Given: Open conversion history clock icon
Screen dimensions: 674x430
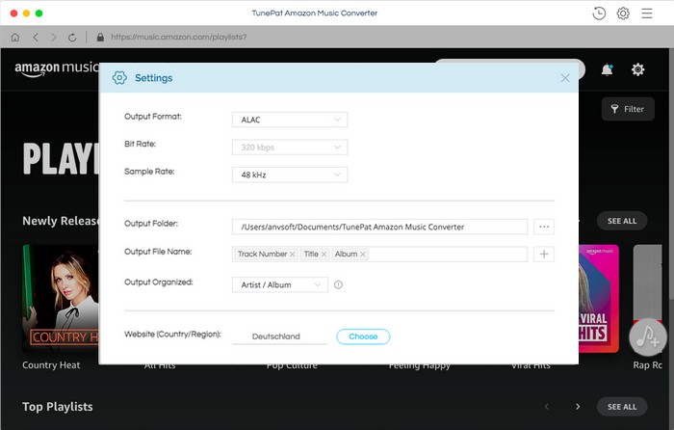Looking at the screenshot, I should tap(599, 13).
